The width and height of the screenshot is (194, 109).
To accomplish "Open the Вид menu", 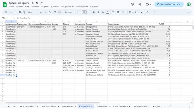I will pyautogui.click(x=27, y=7).
